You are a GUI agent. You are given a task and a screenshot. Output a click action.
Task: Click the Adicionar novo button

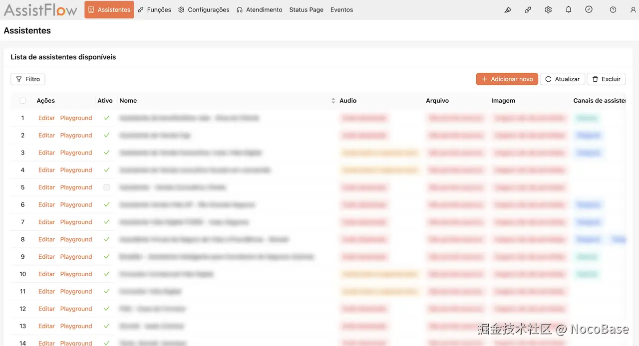pos(507,79)
